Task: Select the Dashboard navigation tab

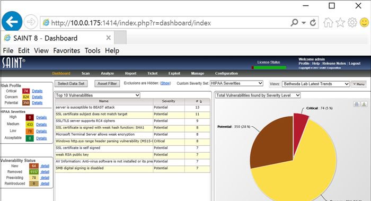Action: [61, 73]
